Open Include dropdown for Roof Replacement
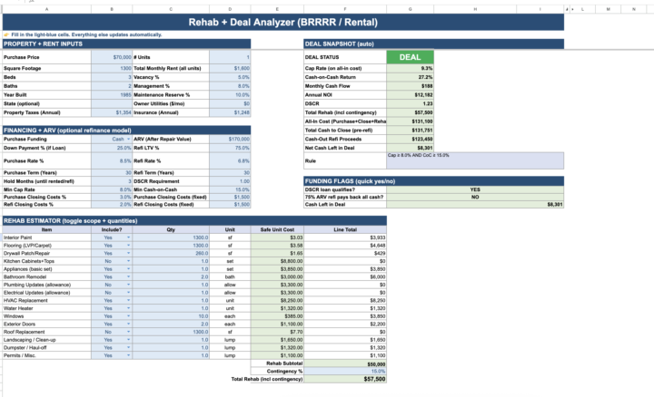654x397 pixels. coord(128,332)
